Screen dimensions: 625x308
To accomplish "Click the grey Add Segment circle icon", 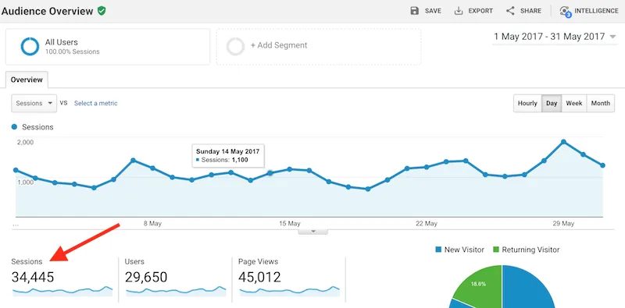I will pos(235,47).
